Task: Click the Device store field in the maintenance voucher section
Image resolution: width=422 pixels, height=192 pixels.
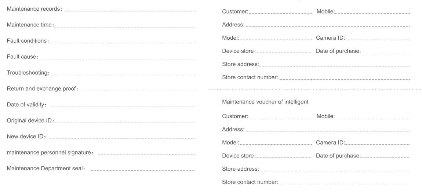Action: 284,157
